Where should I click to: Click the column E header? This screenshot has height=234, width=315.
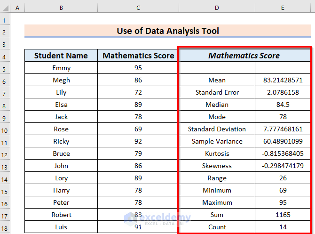pos(283,8)
